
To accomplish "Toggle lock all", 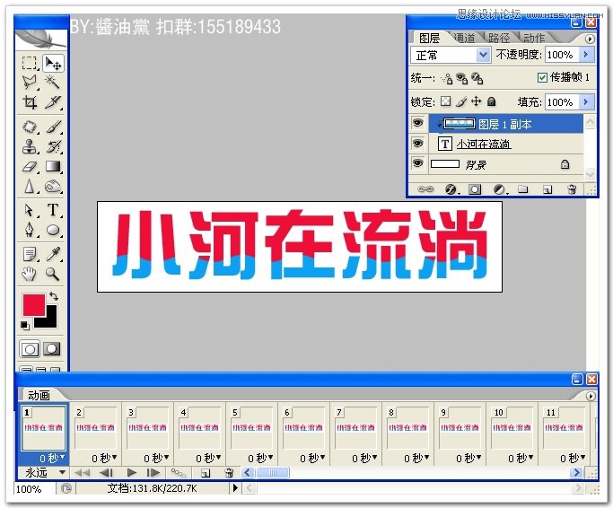I will [492, 101].
